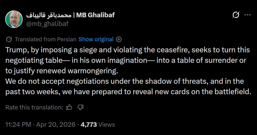This screenshot has width=257, height=135.
Task: Open the @mb_ghalibaf handle link
Action: (x=47, y=24)
